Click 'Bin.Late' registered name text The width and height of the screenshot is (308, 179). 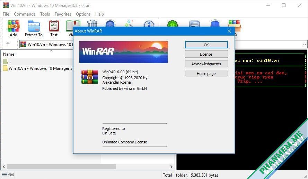click(x=109, y=133)
